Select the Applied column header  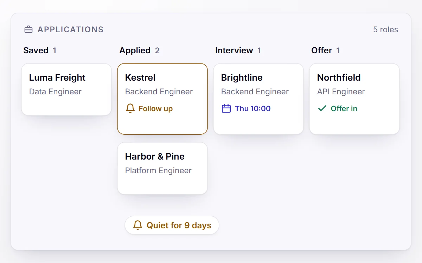pyautogui.click(x=135, y=50)
